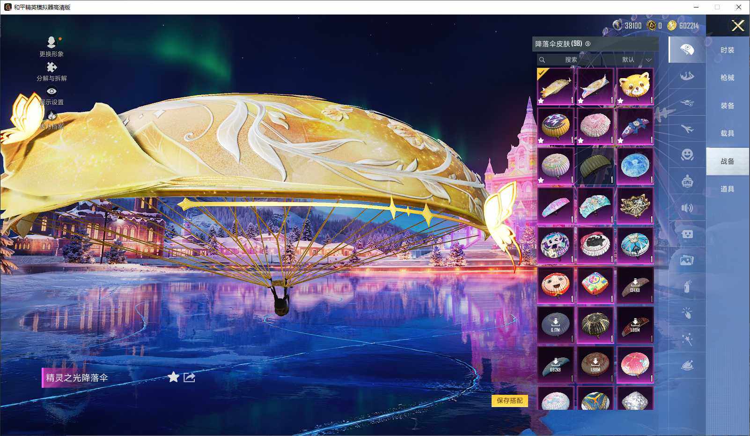Select the colorful square cushion parachute
This screenshot has width=750, height=436.
click(596, 285)
